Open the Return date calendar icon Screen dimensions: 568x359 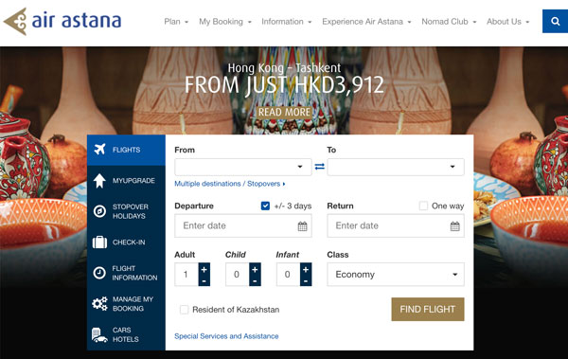pos(455,226)
